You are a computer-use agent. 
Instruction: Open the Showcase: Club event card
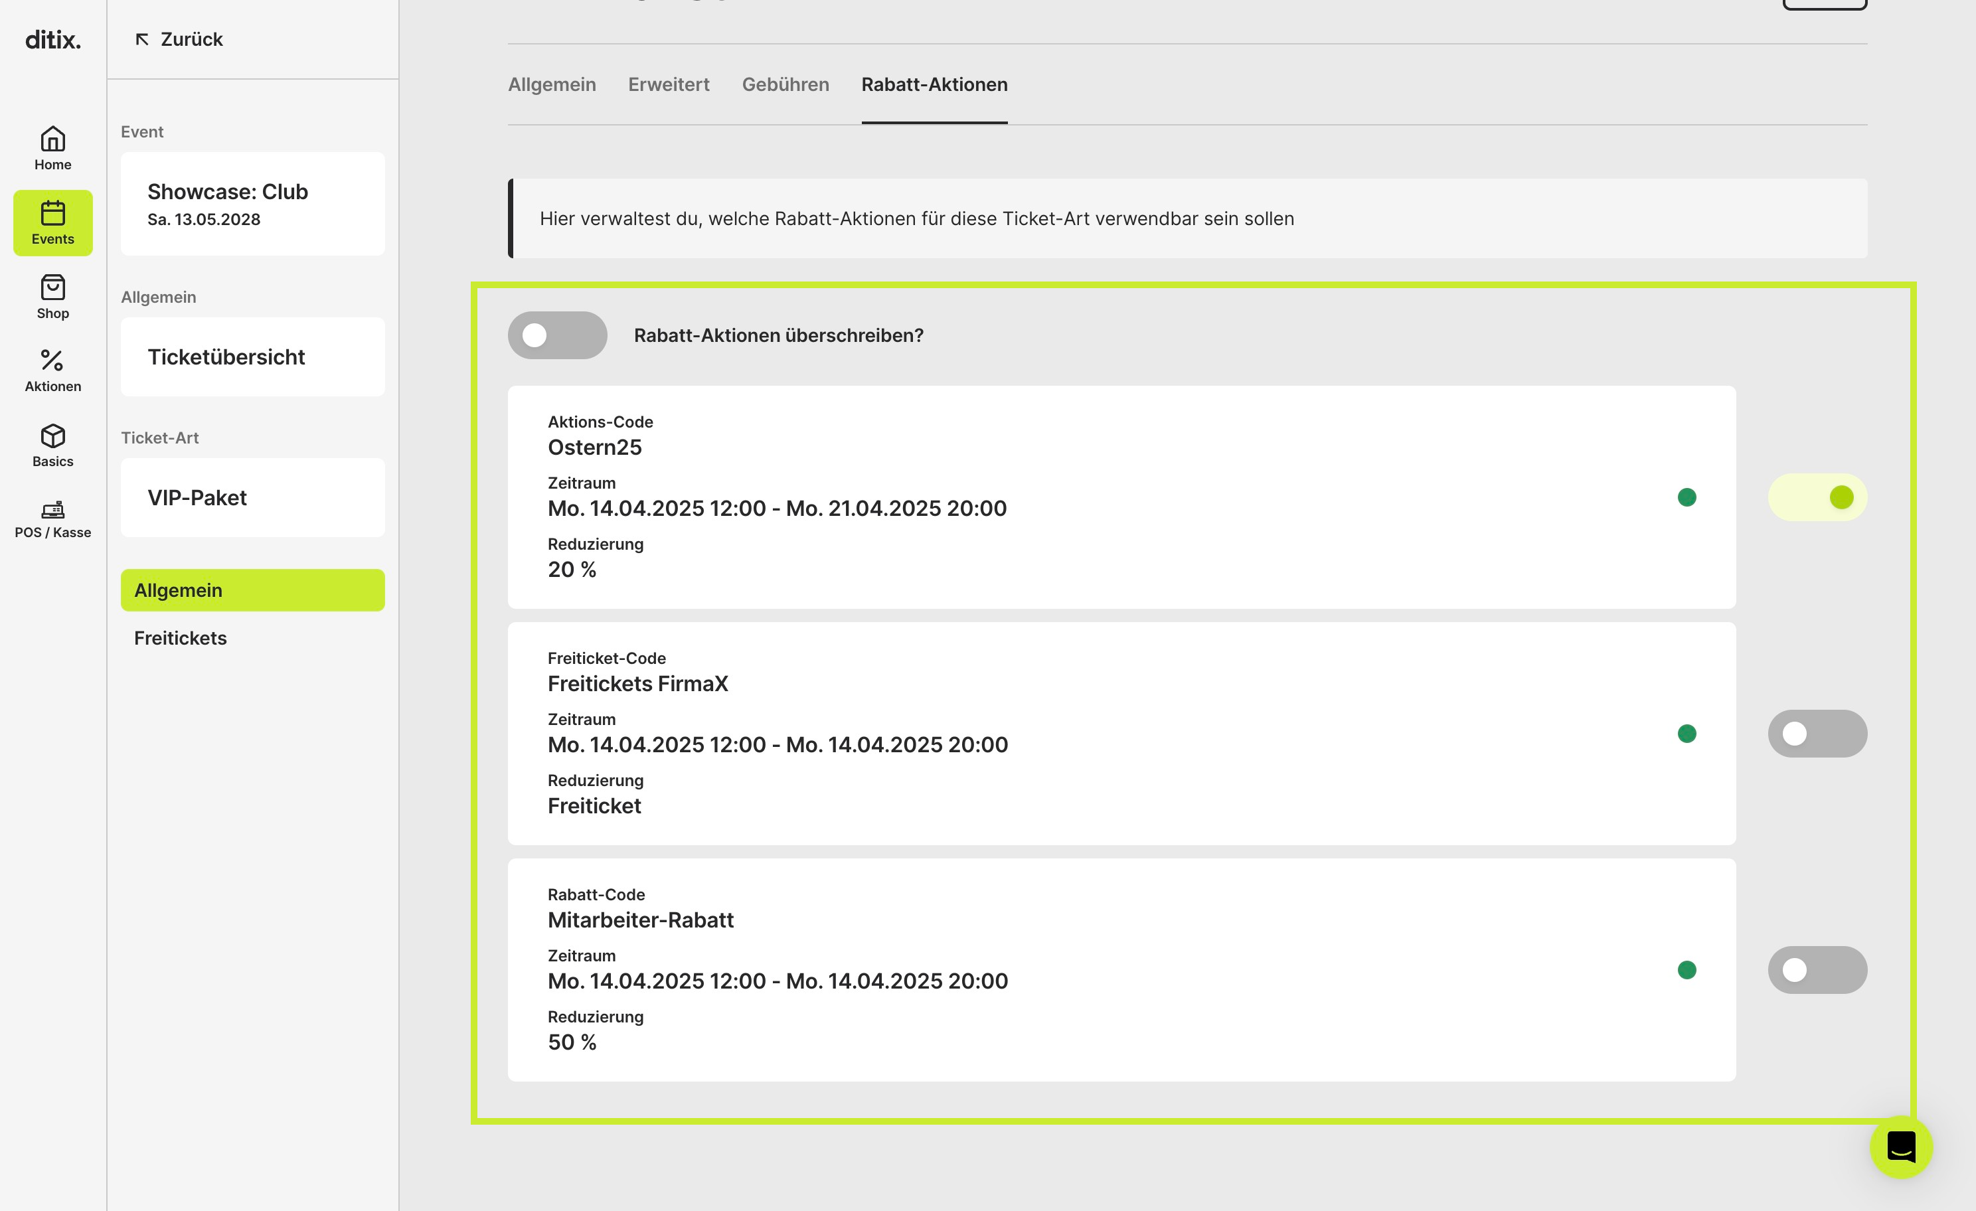pos(252,204)
